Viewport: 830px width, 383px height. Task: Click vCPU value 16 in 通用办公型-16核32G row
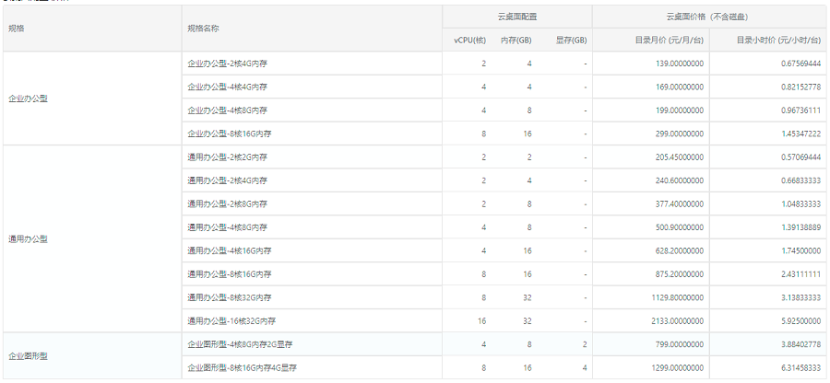click(481, 320)
